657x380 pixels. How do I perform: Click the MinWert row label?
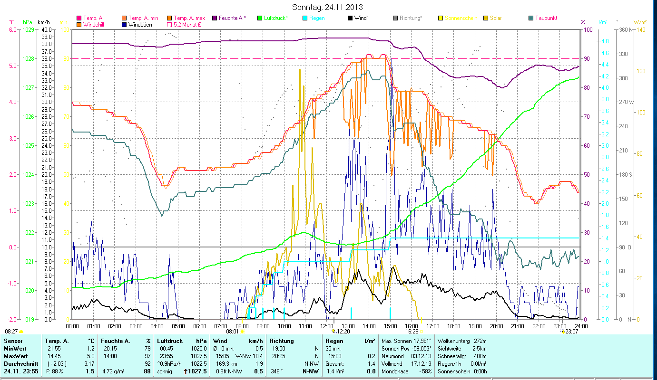(x=16, y=349)
